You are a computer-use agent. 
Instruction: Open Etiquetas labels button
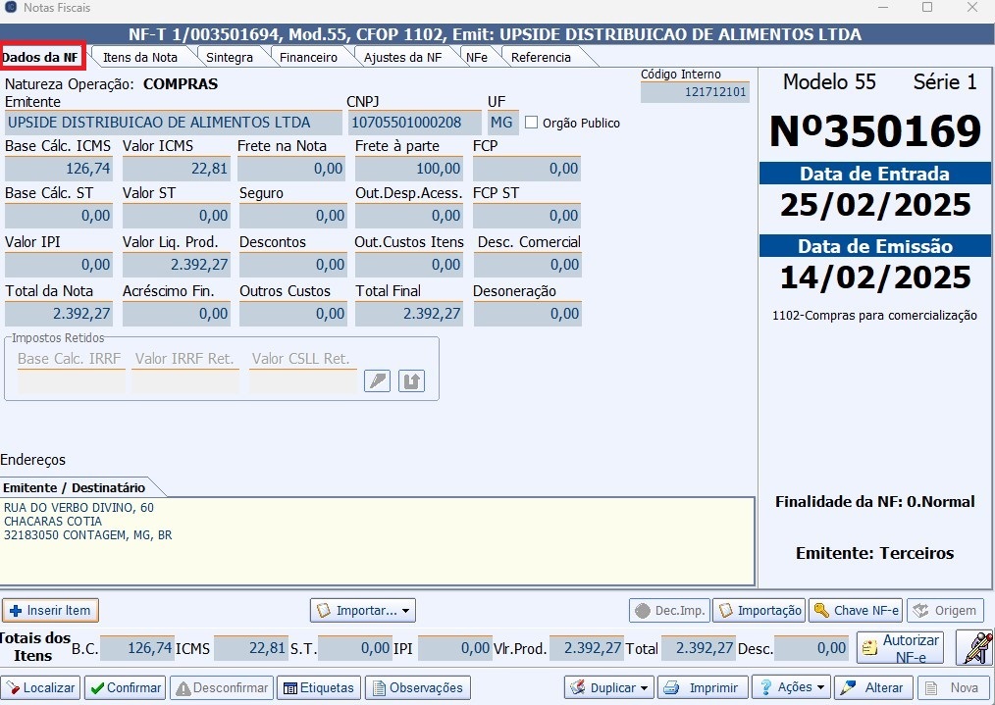point(319,687)
